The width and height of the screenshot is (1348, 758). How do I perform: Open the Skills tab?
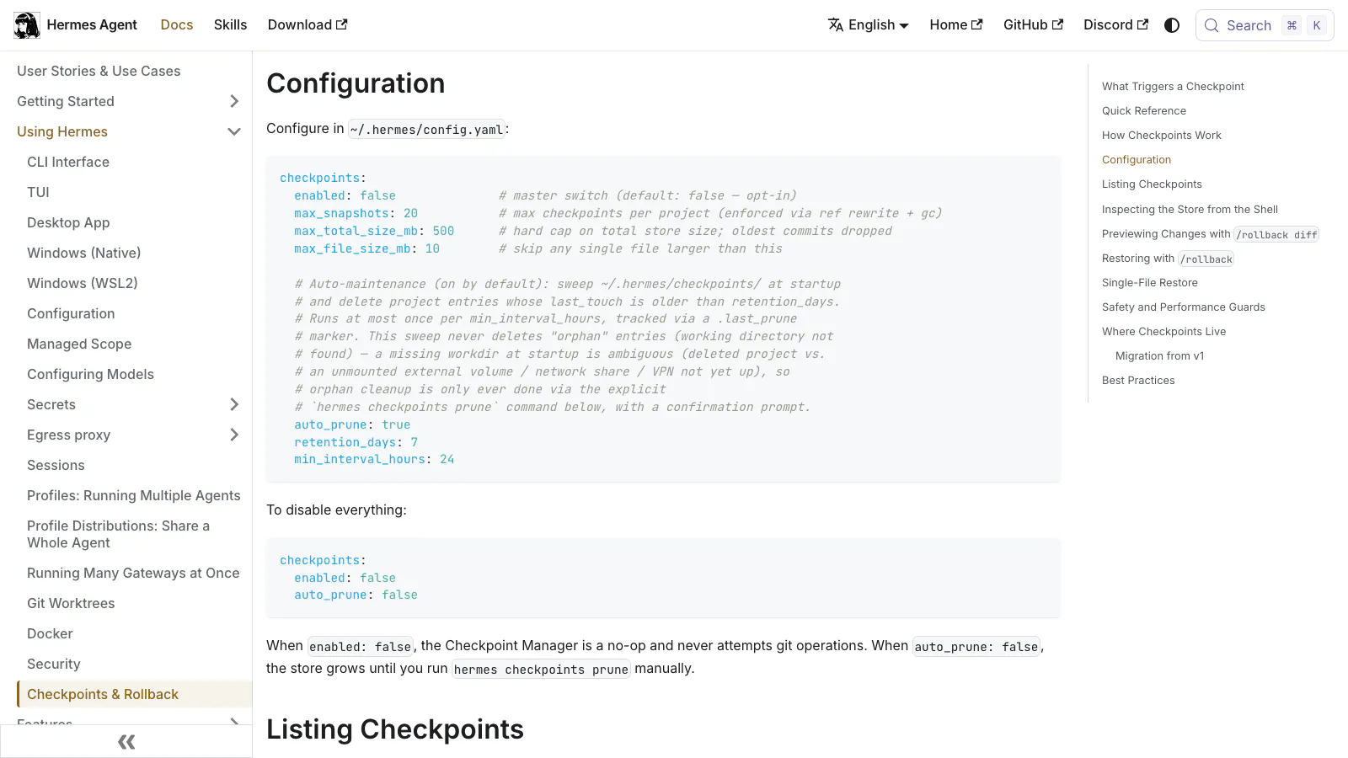pyautogui.click(x=230, y=25)
